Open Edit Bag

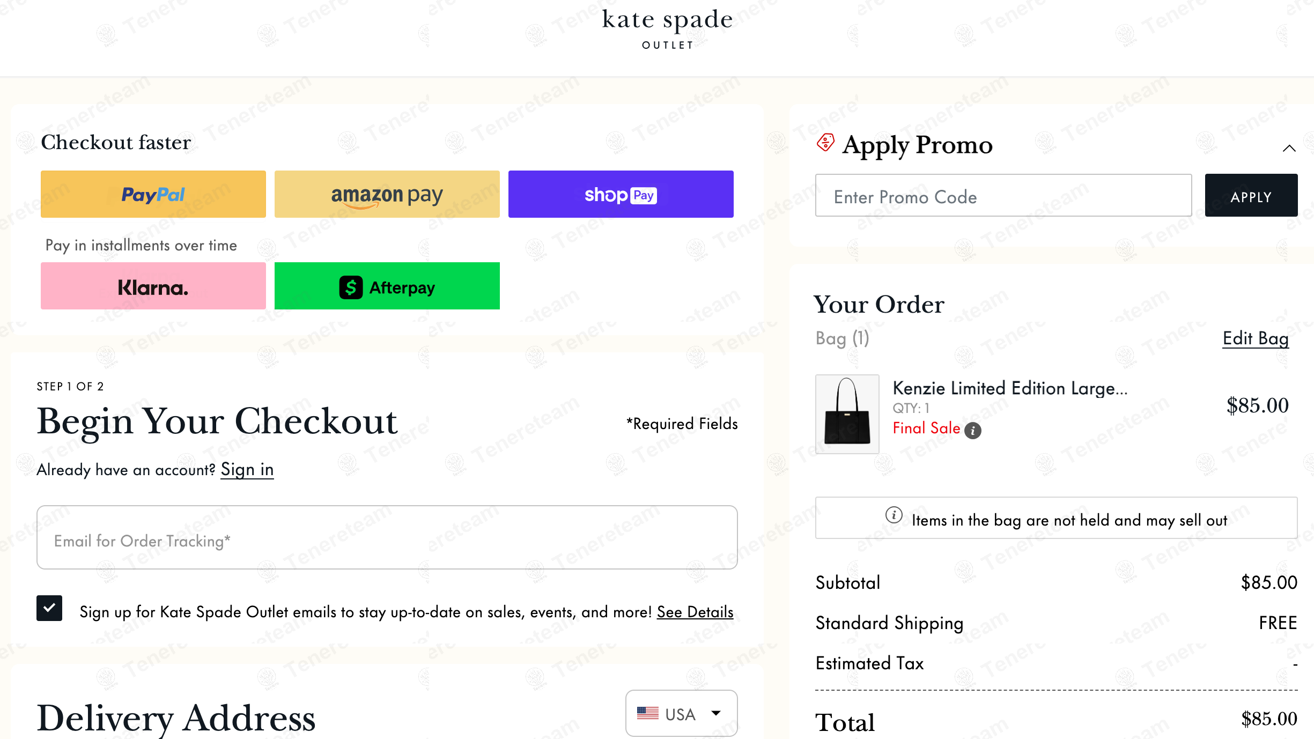click(1255, 338)
